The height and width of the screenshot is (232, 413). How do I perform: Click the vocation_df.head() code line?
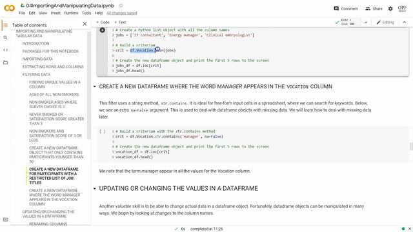pos(134,157)
